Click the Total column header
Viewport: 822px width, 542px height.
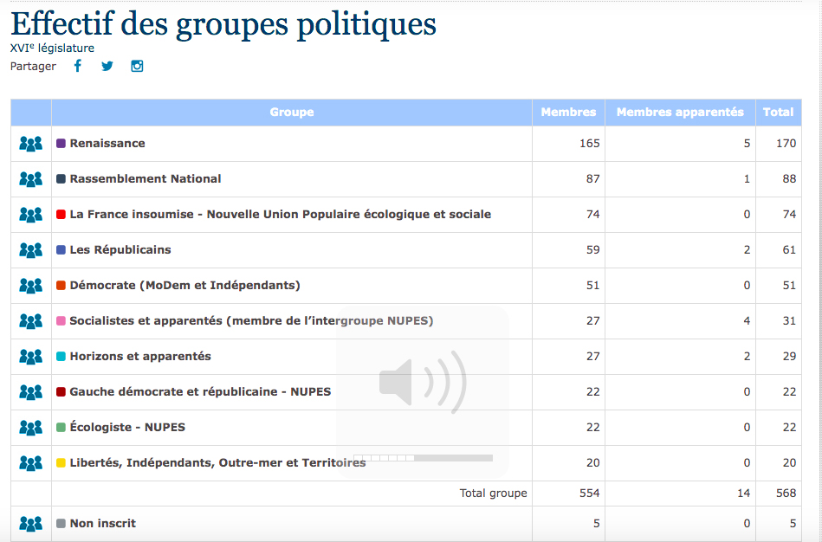click(779, 113)
